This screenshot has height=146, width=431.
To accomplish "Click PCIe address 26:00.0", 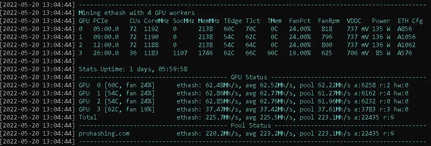I will point(106,53).
